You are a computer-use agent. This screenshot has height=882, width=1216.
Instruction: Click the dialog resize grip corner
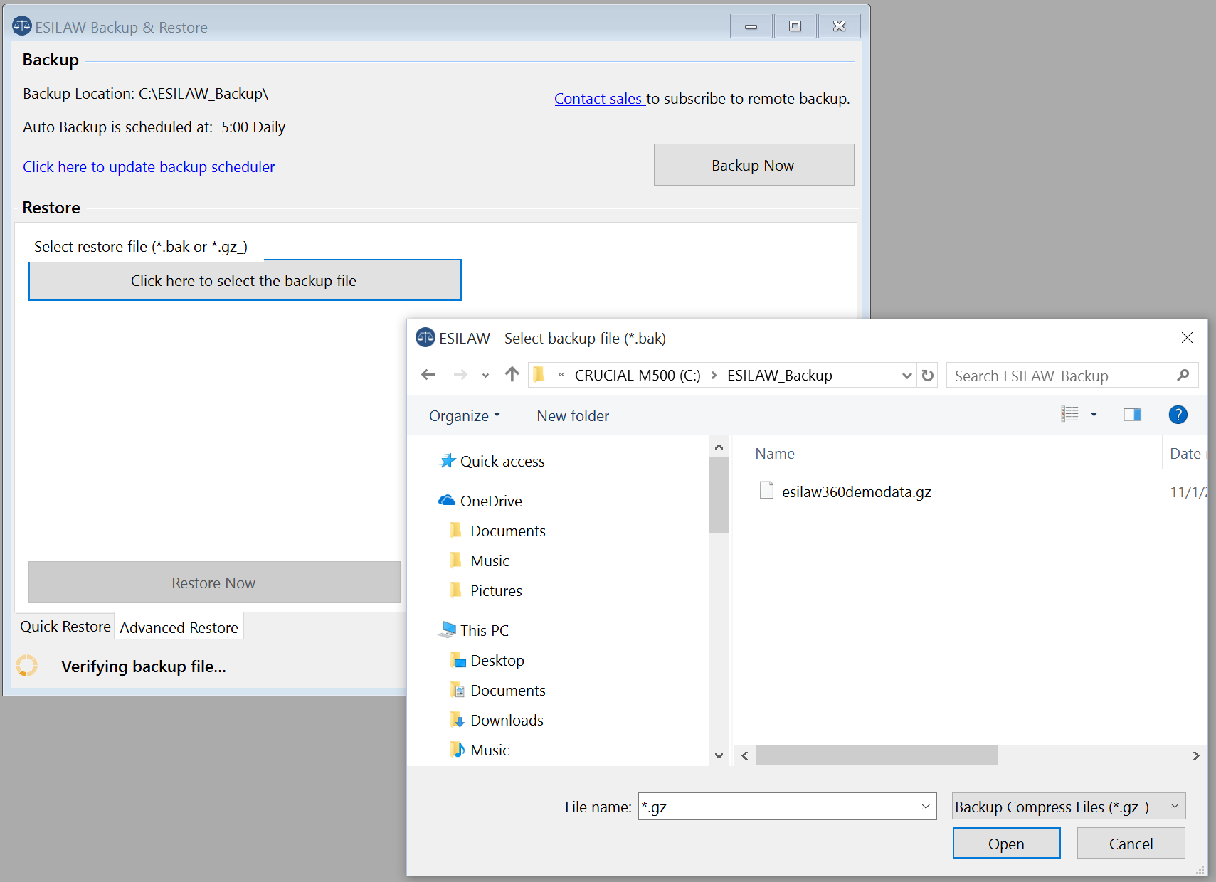point(1200,869)
